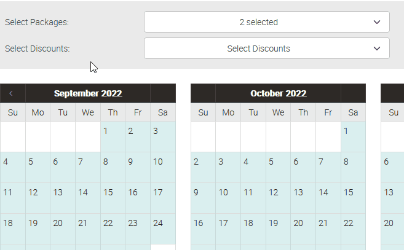Screen dimensions: 404x250
Task: Choose September 9 date cell
Action: [x=137, y=167]
